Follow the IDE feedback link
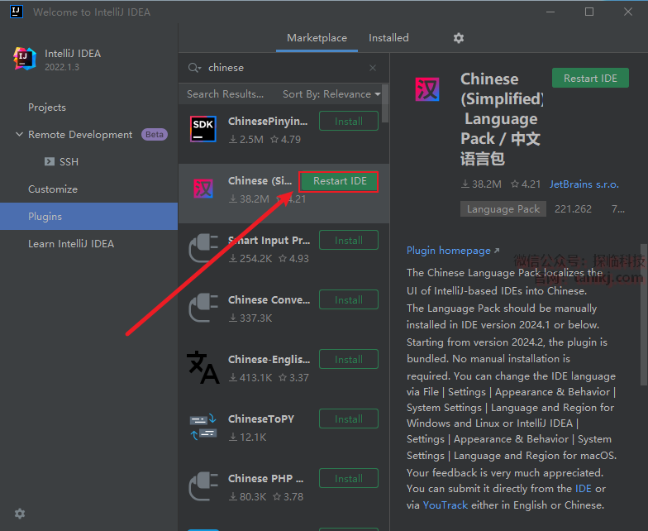This screenshot has height=531, width=648. [584, 489]
